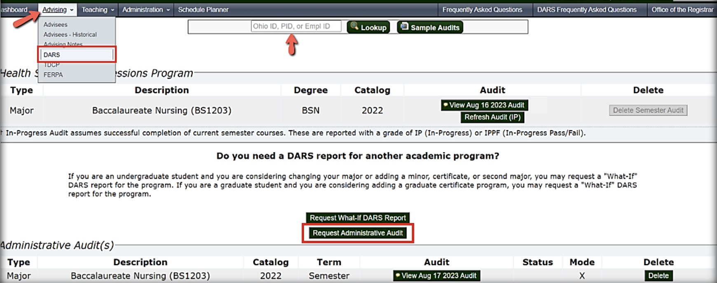
Task: Choose Advisees in the Advising menu
Action: click(56, 25)
